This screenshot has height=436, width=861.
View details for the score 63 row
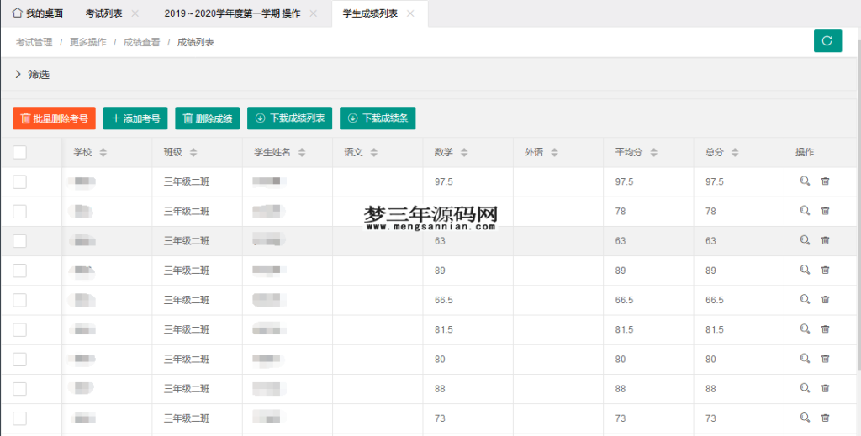pyautogui.click(x=805, y=240)
